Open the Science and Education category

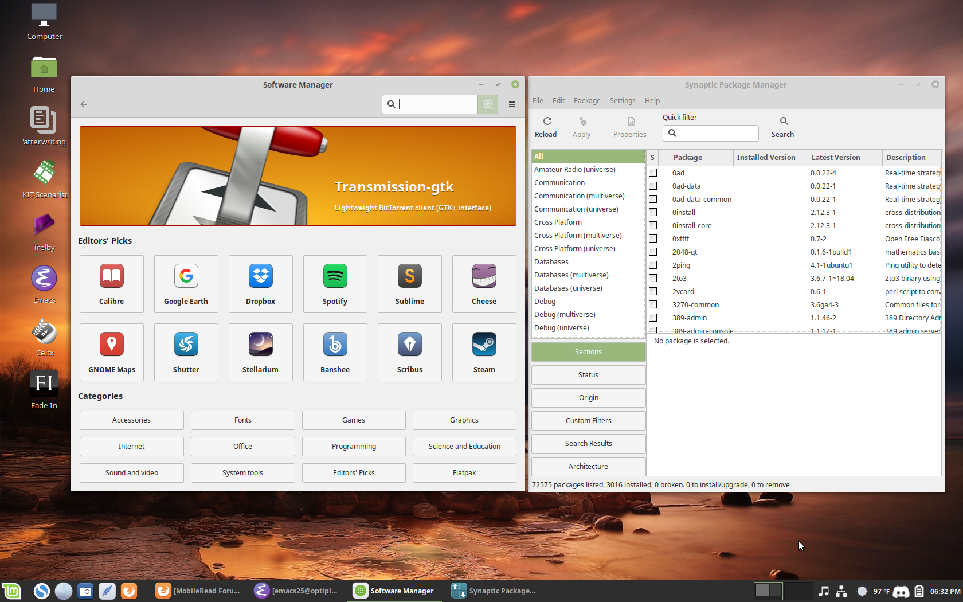click(464, 447)
